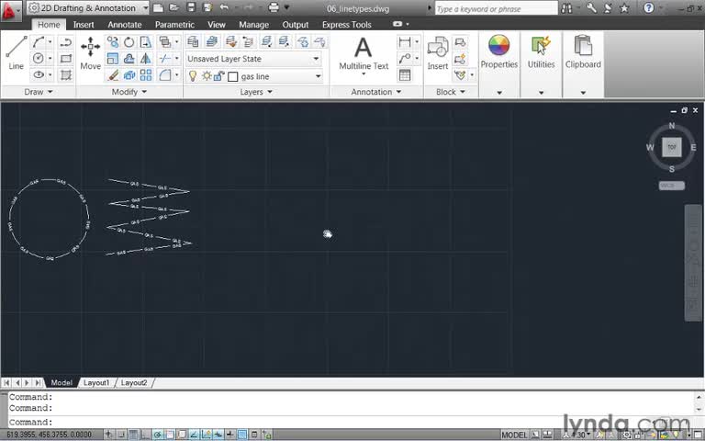Open the WCS dropdown under ViewCube
The width and height of the screenshot is (705, 441).
[x=672, y=186]
